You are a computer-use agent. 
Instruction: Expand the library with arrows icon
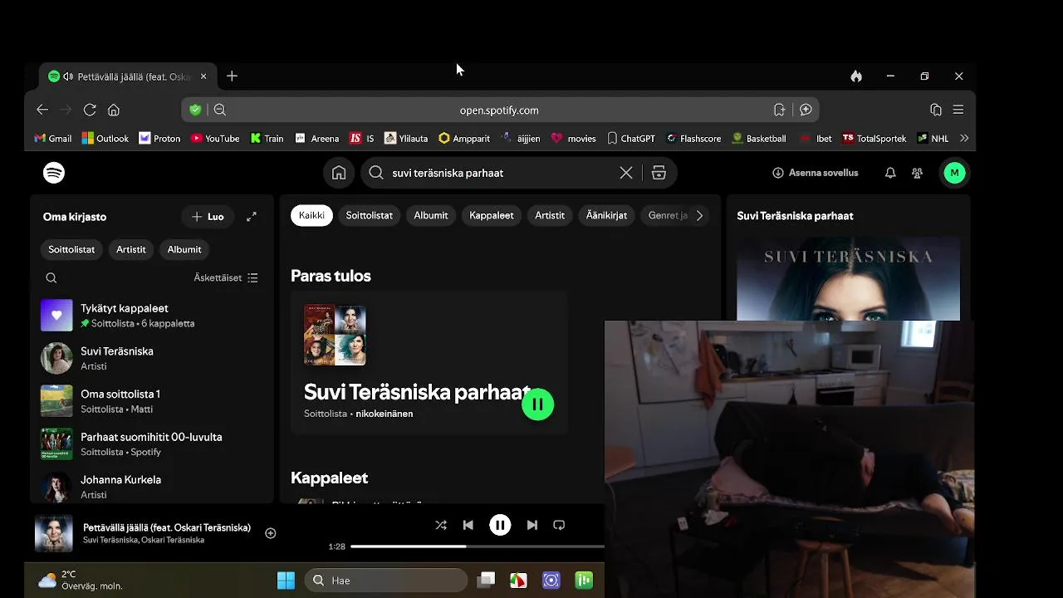click(252, 217)
